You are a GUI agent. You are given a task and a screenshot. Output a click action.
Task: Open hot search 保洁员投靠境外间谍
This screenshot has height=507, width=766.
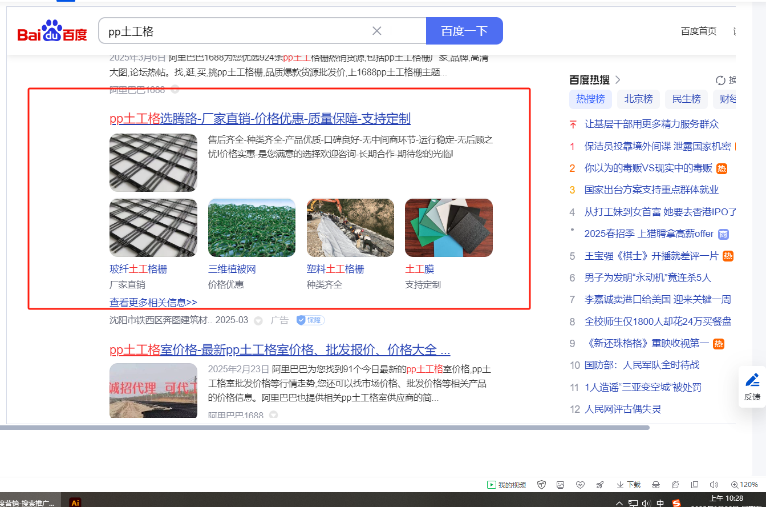pyautogui.click(x=658, y=146)
